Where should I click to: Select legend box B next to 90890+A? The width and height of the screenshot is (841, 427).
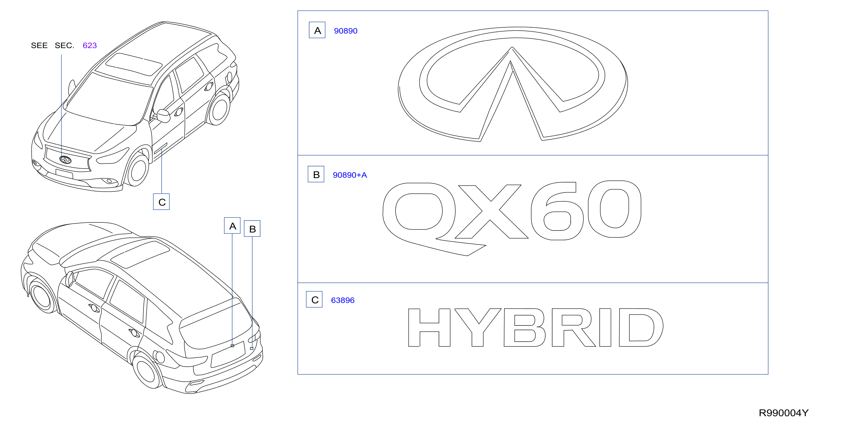[316, 174]
